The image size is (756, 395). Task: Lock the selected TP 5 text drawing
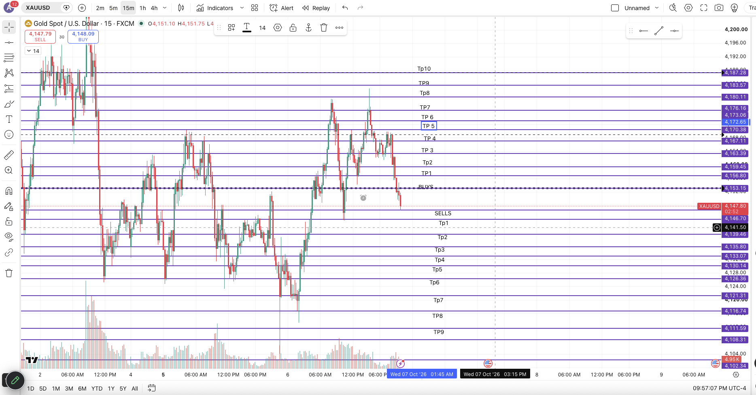(293, 27)
